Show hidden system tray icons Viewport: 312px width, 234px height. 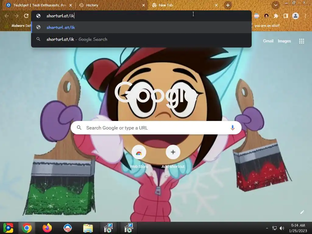(x=267, y=228)
